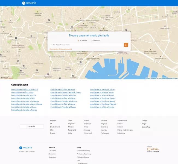
Task: Go to the Nederland country site
Action: (x=72, y=130)
